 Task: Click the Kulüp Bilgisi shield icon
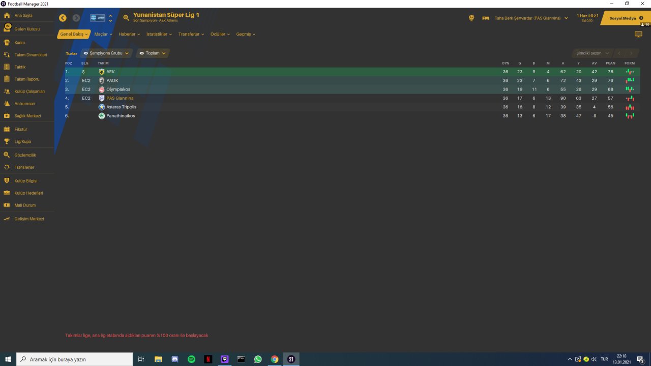(x=7, y=181)
